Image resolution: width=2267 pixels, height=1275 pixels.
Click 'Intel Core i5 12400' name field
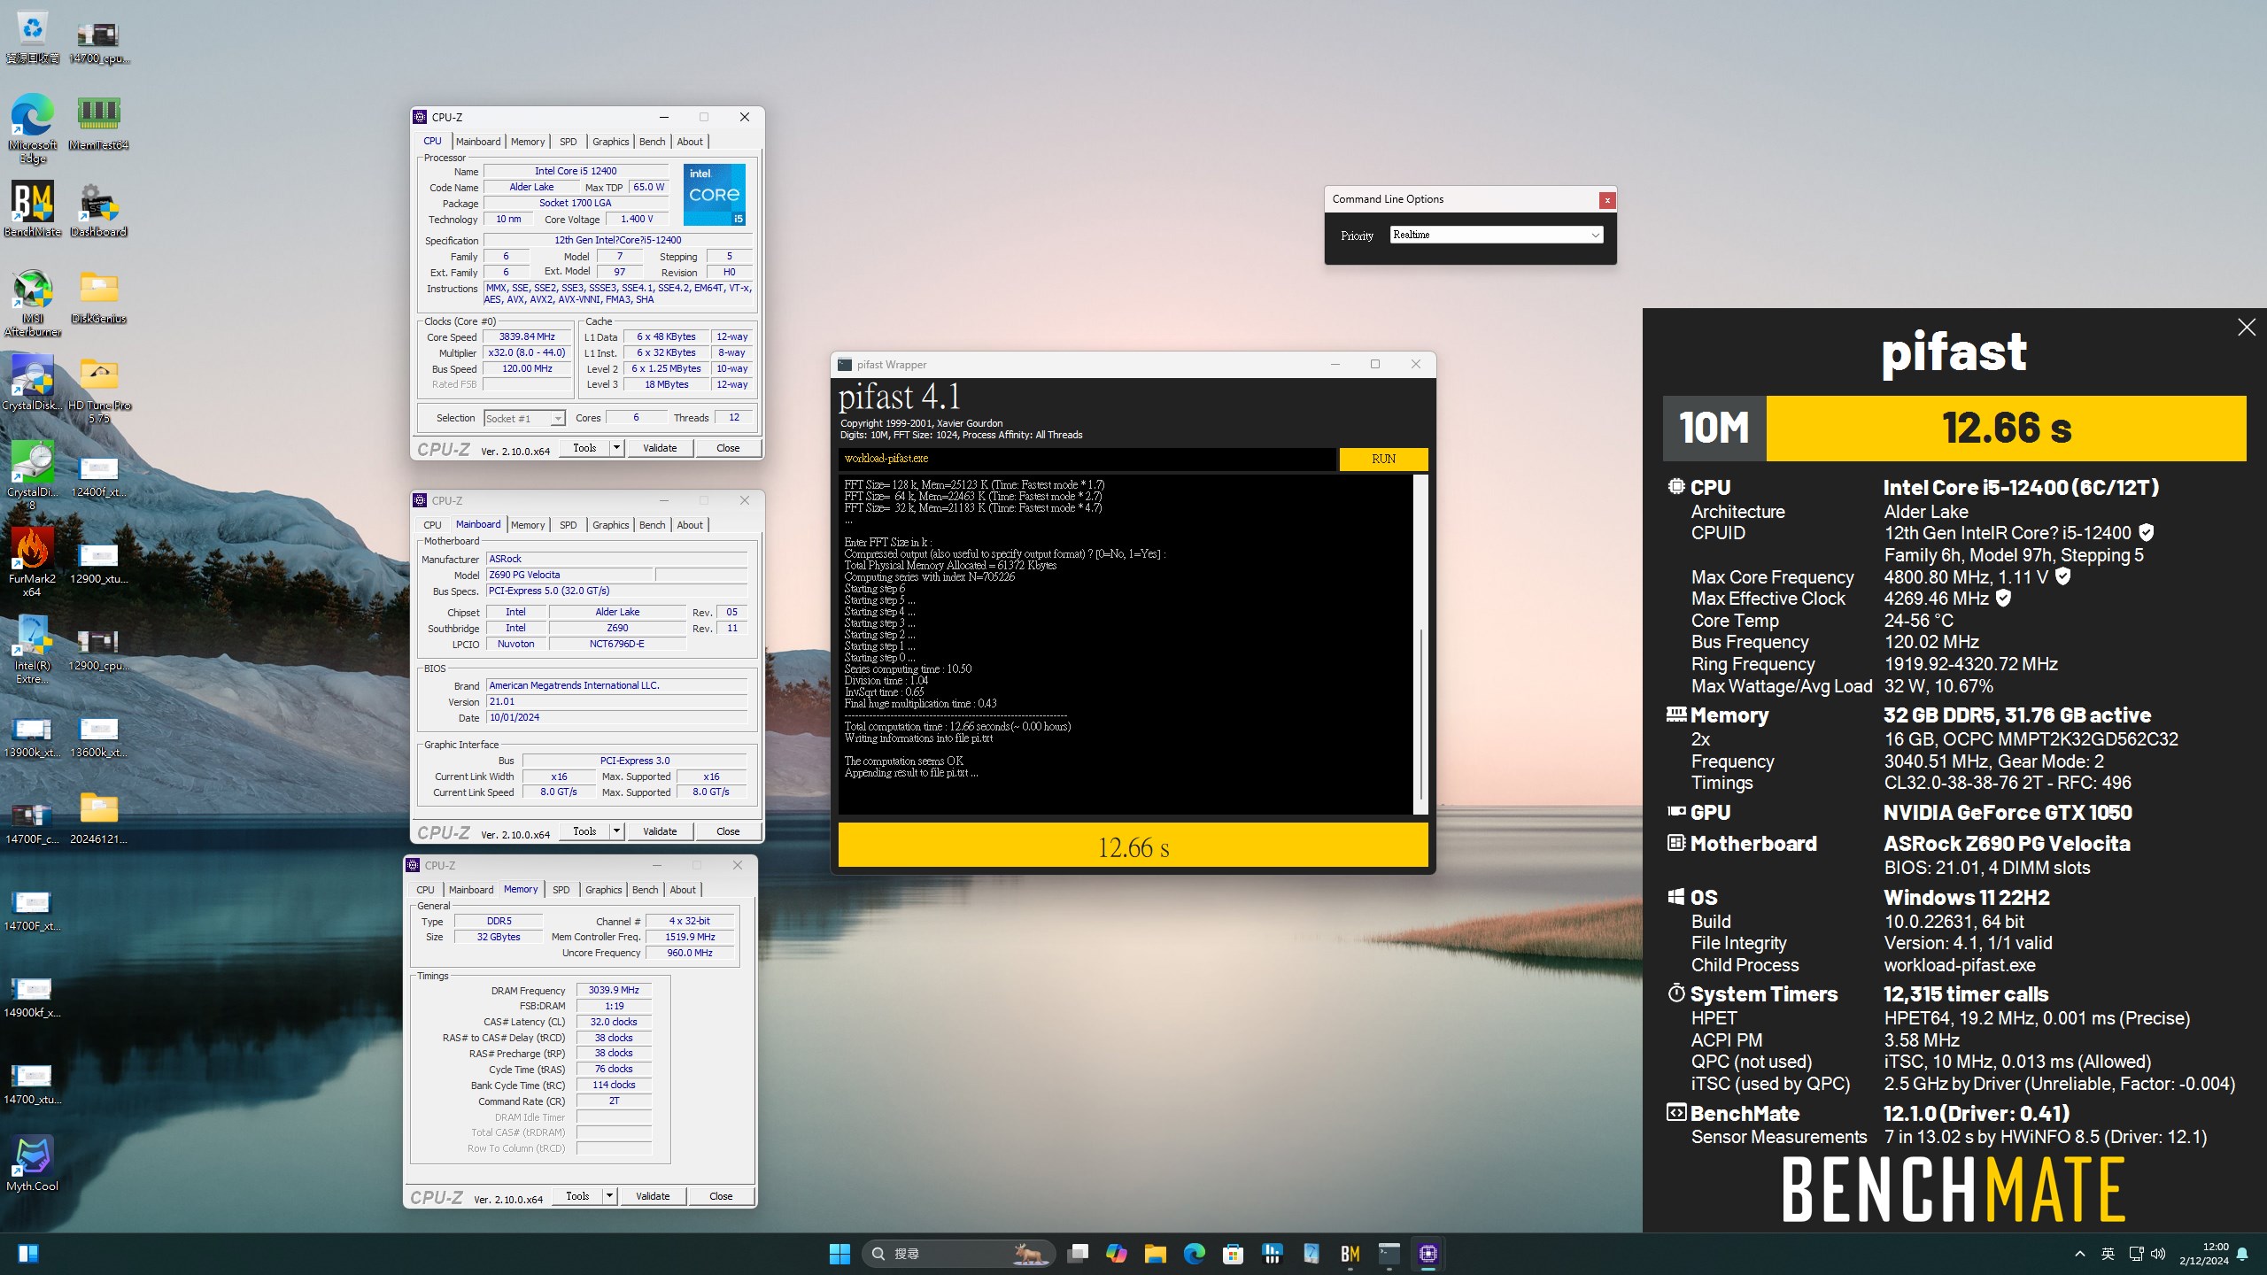pyautogui.click(x=576, y=172)
